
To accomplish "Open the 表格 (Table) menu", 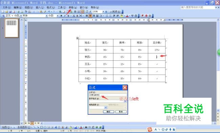I will click(73, 7).
